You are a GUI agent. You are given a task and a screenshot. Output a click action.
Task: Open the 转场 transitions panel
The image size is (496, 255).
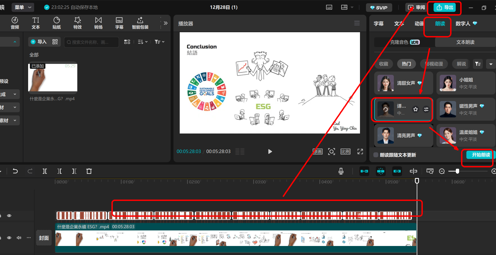(98, 23)
